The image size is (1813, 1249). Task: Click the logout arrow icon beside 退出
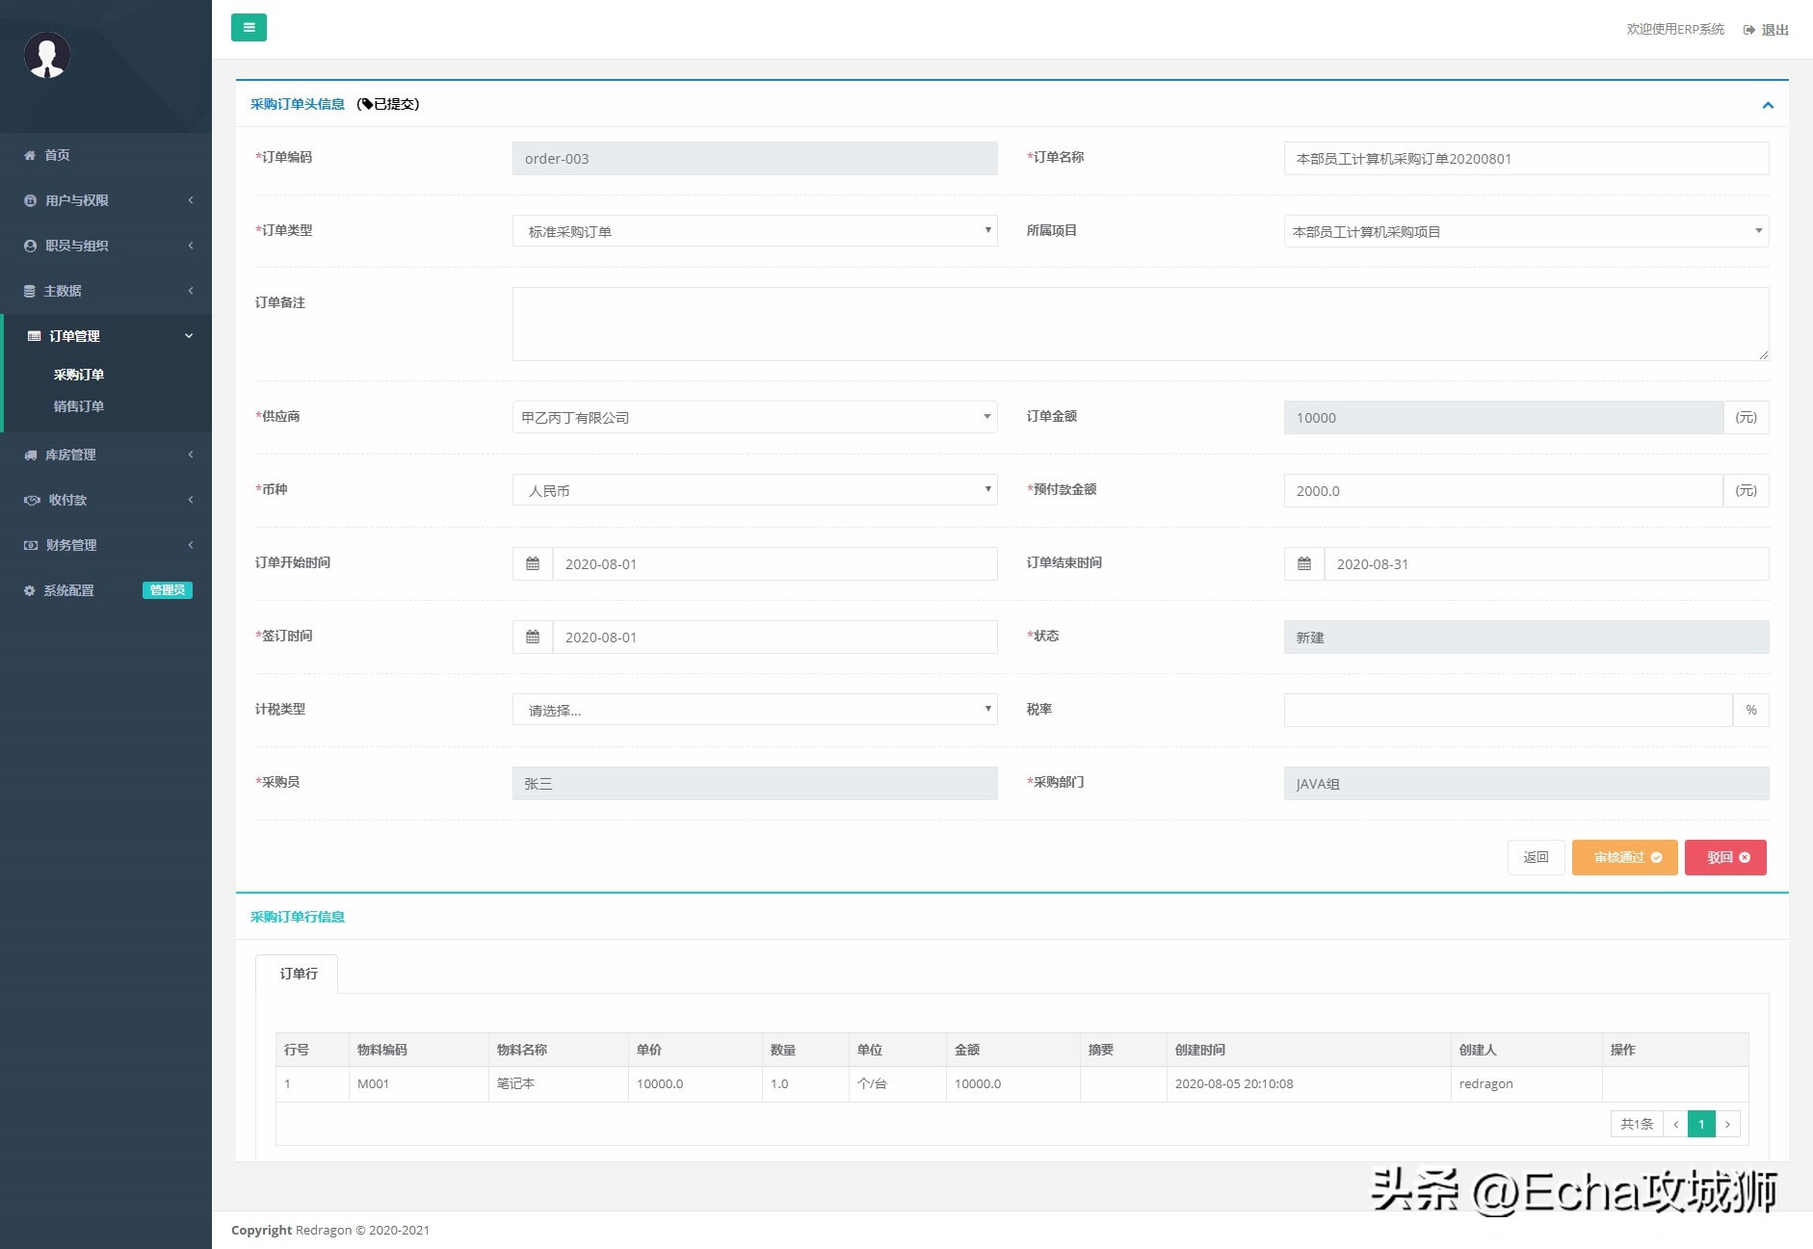click(x=1749, y=30)
